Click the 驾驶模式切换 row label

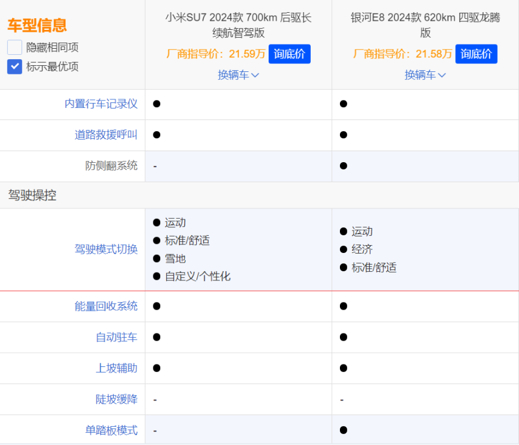coord(106,249)
